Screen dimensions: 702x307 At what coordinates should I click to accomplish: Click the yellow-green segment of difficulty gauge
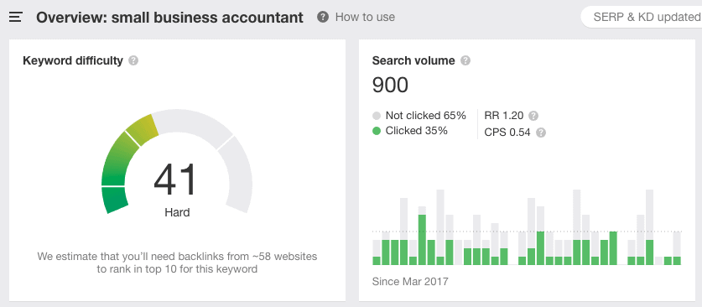143,130
